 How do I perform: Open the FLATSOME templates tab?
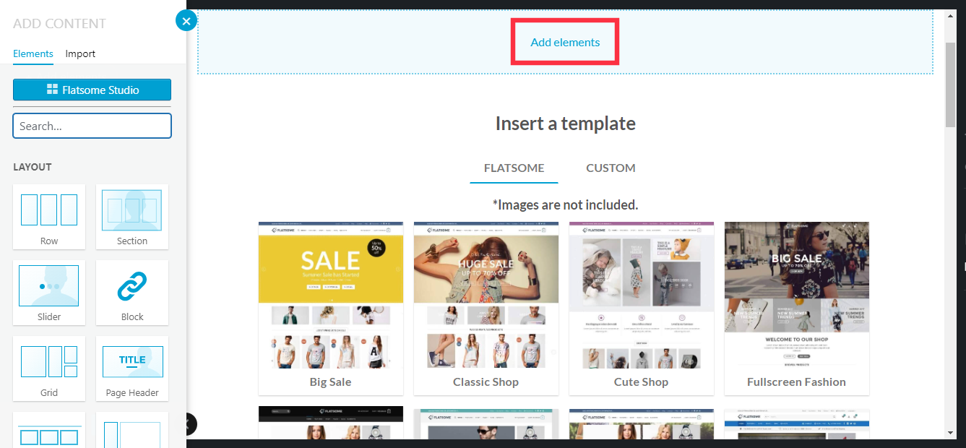(514, 168)
